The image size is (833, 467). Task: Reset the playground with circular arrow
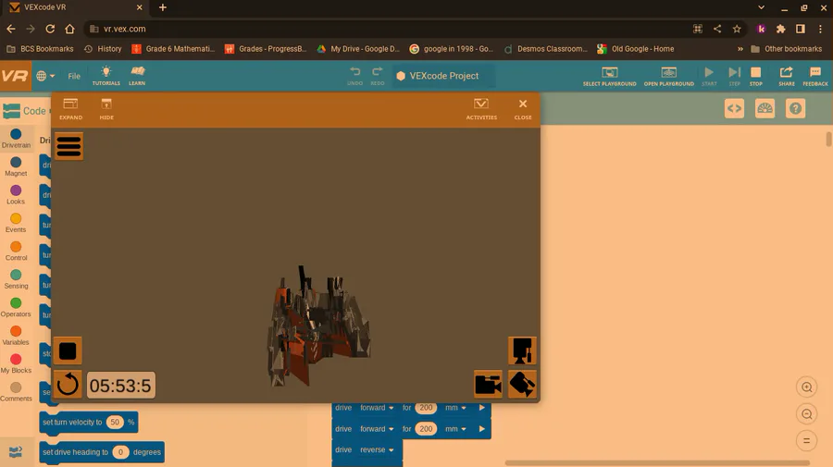68,385
